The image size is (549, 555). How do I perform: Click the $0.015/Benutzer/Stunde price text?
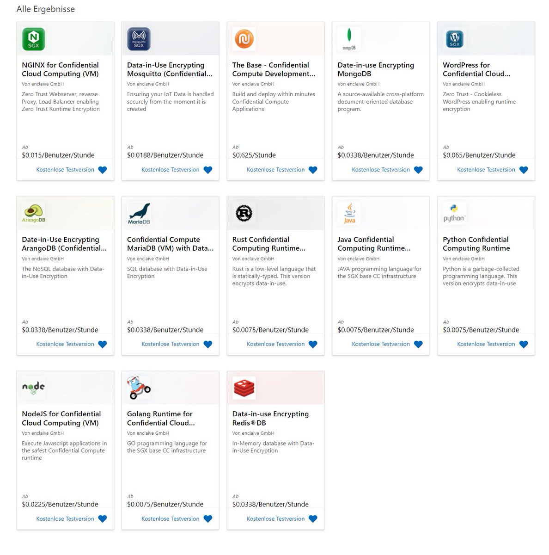click(x=58, y=155)
